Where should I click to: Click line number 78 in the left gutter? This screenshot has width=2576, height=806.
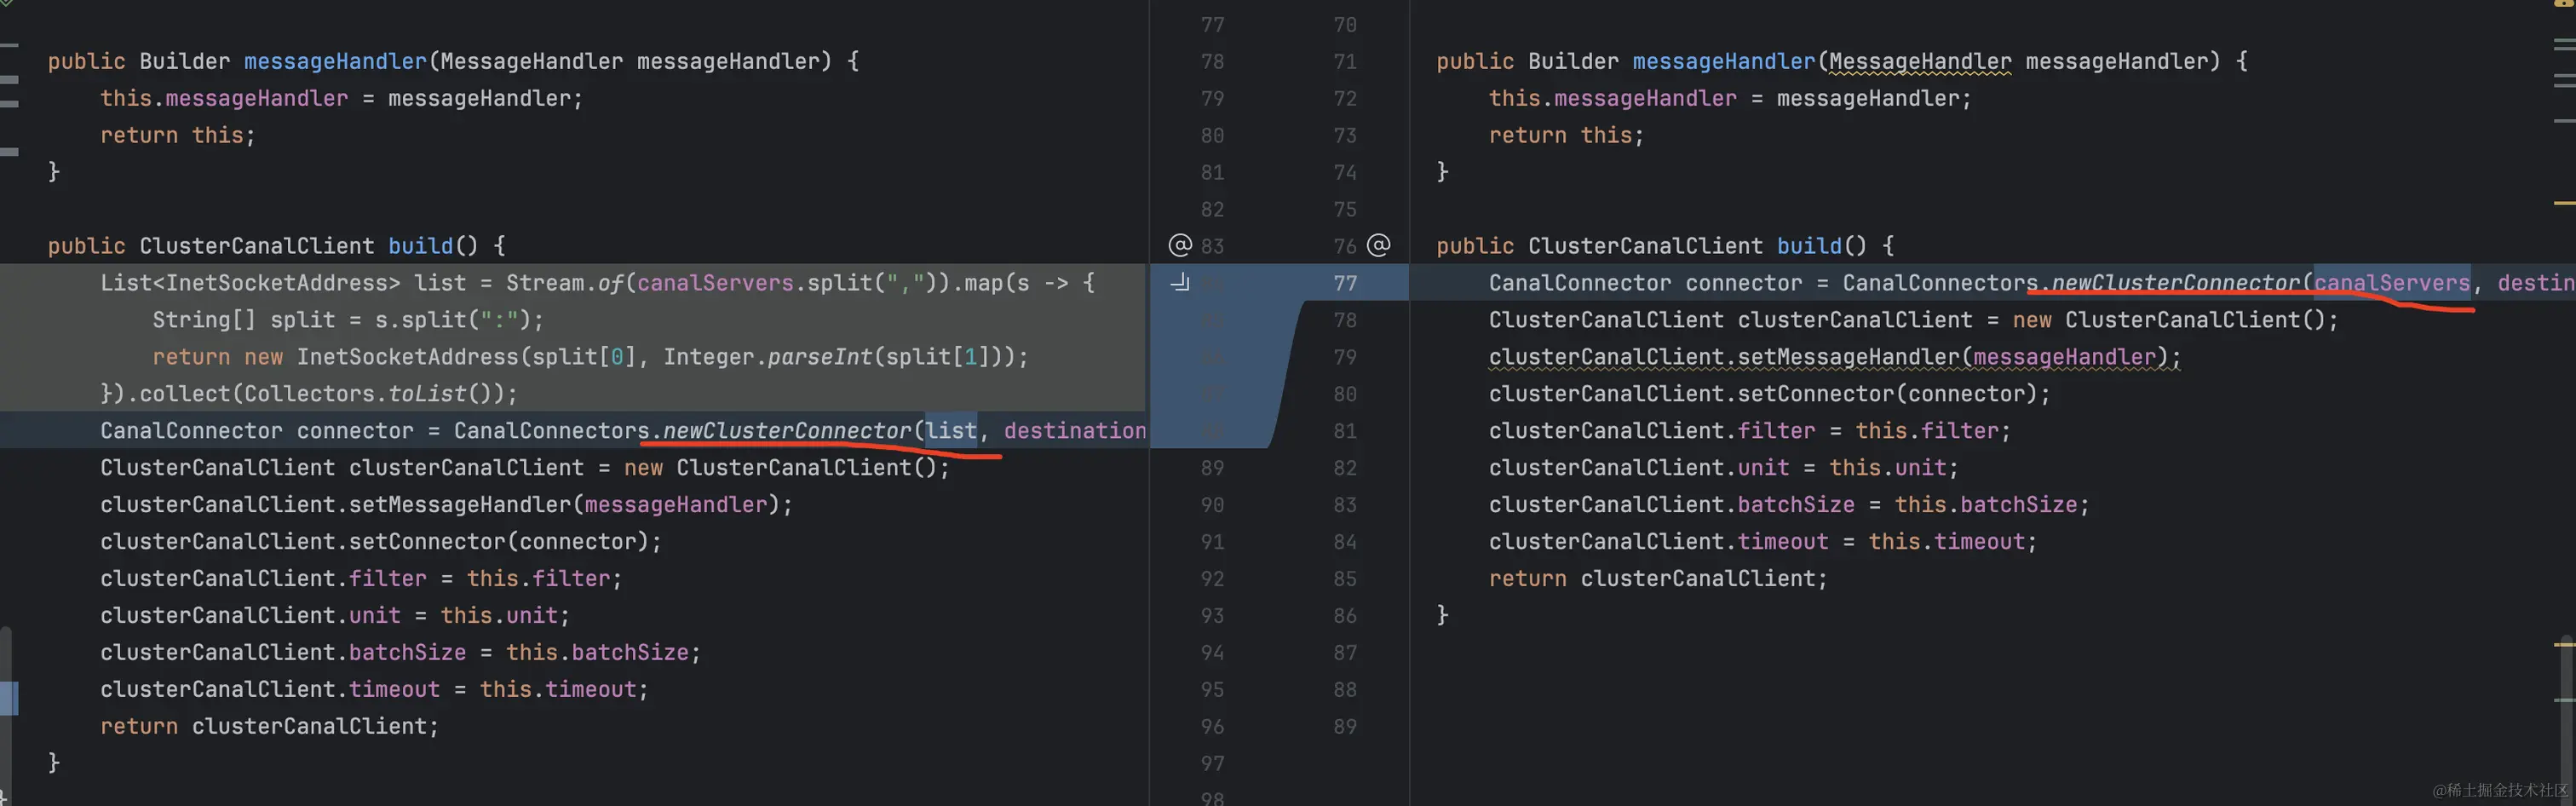pyautogui.click(x=1212, y=61)
